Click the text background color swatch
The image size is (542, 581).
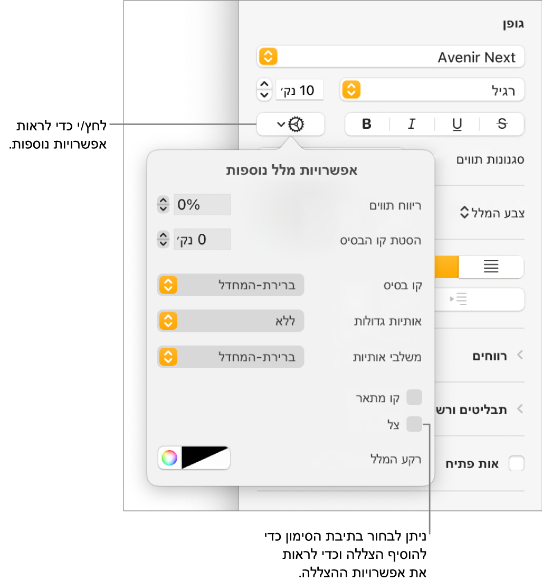tap(205, 458)
